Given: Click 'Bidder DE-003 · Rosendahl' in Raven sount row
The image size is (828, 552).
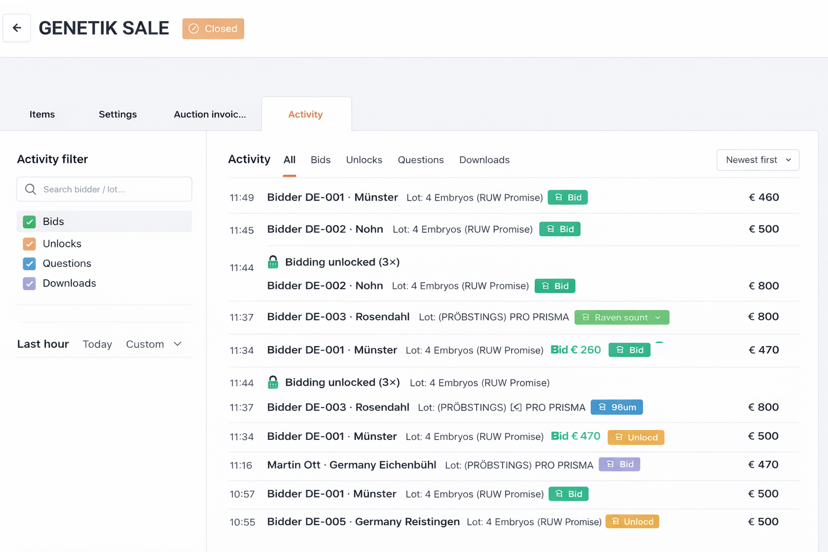Looking at the screenshot, I should pyautogui.click(x=339, y=317).
